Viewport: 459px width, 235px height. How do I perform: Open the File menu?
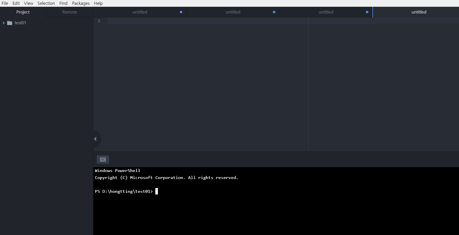5,3
